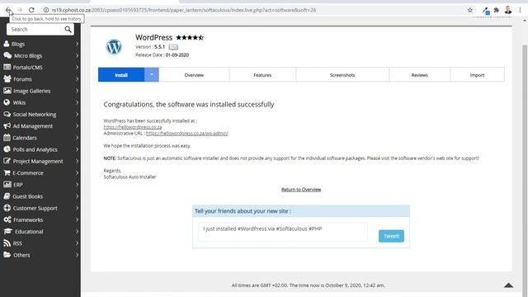
Task: Click the Educational graduation cap icon
Action: pos(7,231)
